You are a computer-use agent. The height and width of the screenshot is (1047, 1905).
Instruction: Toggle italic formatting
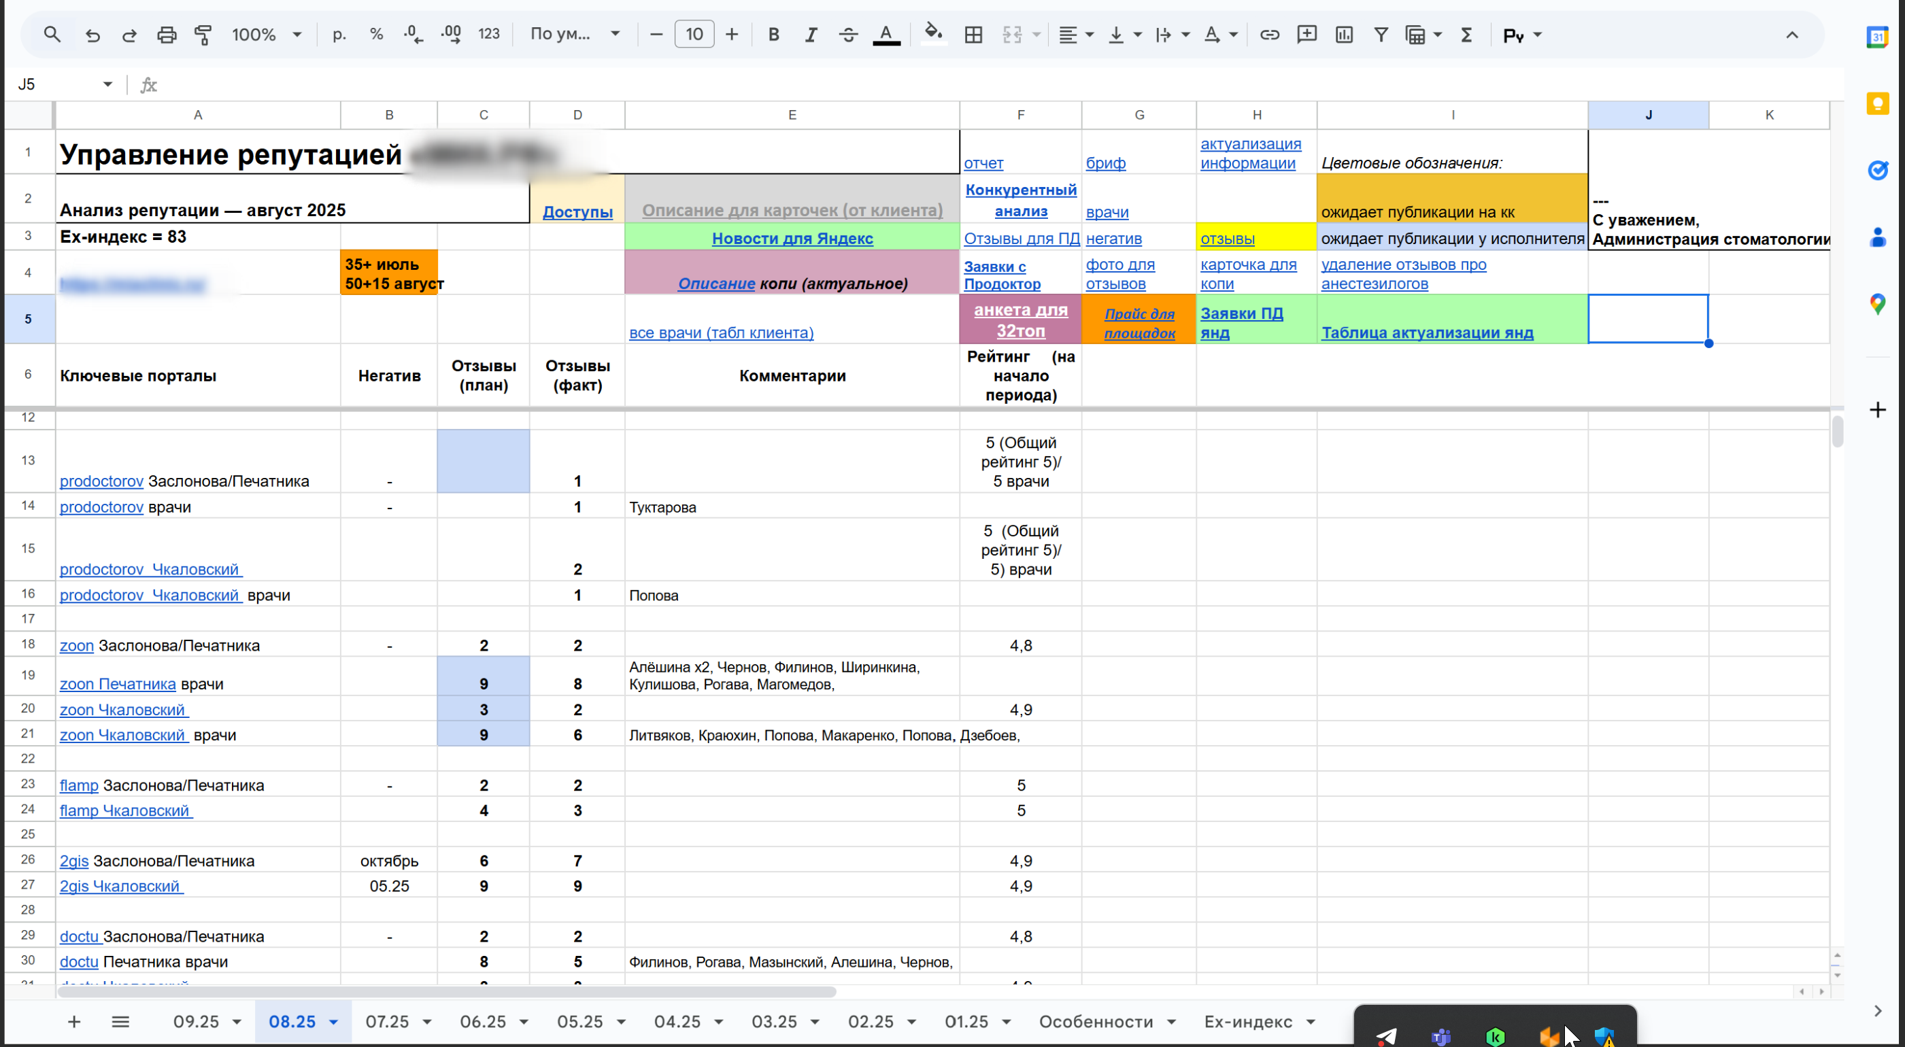[811, 34]
